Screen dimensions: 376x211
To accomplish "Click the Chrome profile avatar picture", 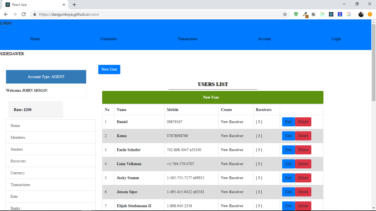I will click(361, 14).
